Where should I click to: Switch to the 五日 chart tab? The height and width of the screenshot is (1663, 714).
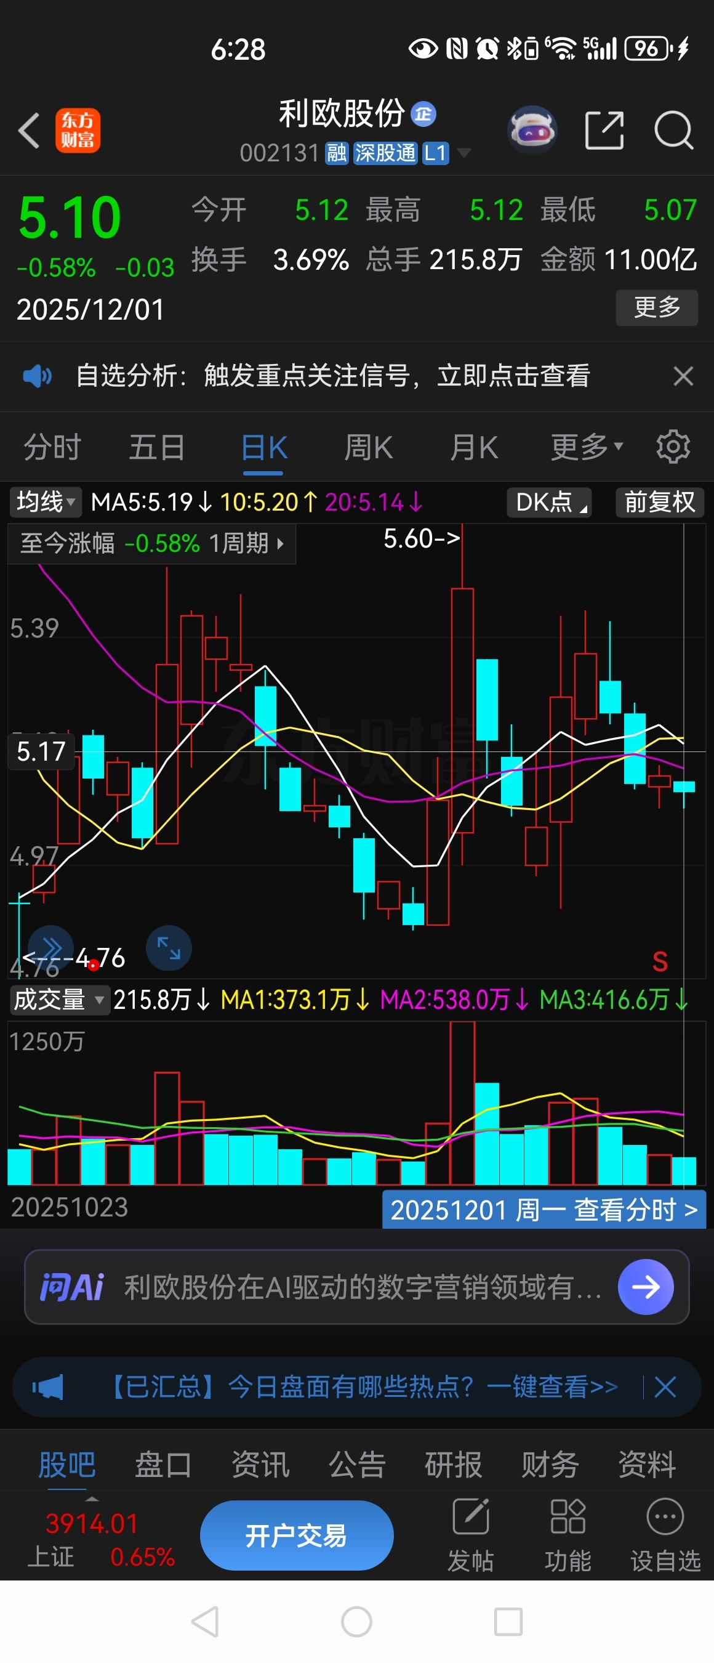point(158,447)
